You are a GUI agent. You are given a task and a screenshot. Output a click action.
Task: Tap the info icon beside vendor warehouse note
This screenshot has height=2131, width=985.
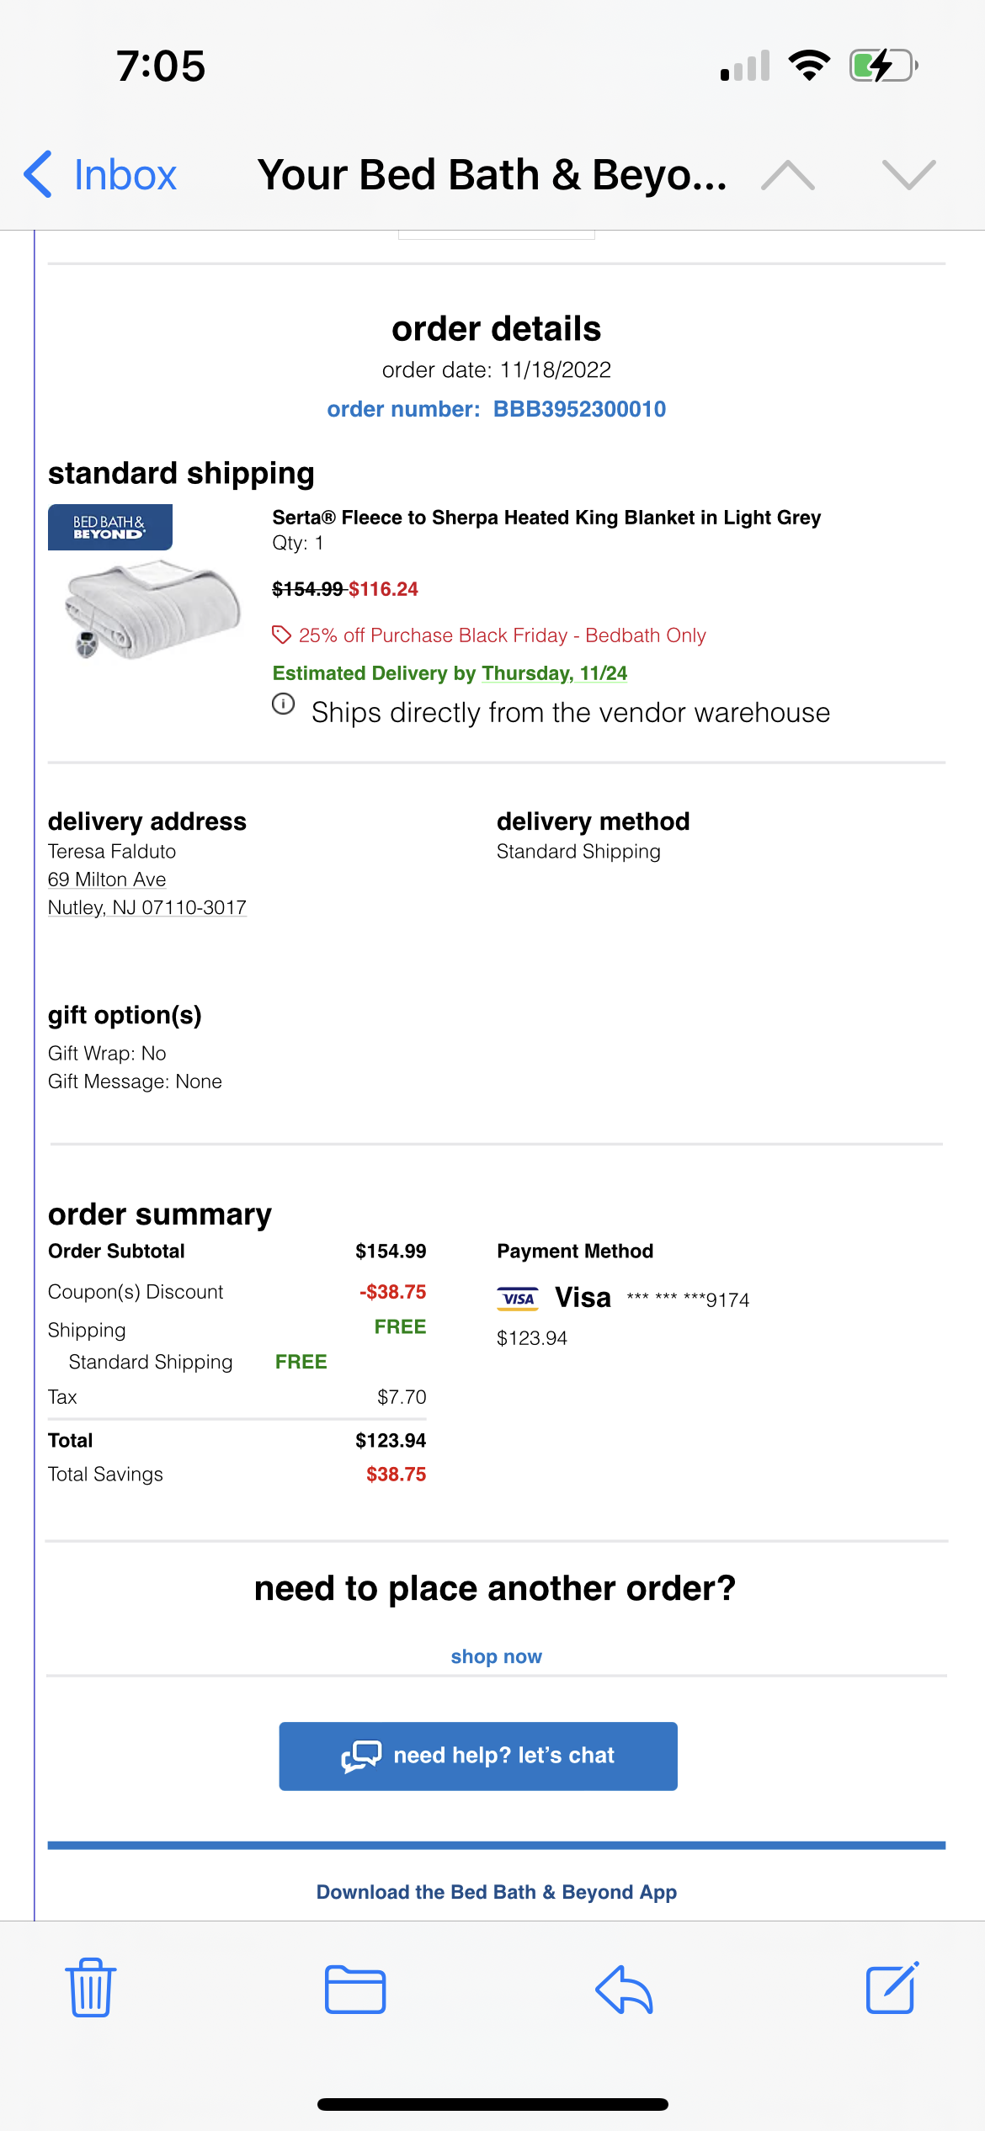pos(284,704)
